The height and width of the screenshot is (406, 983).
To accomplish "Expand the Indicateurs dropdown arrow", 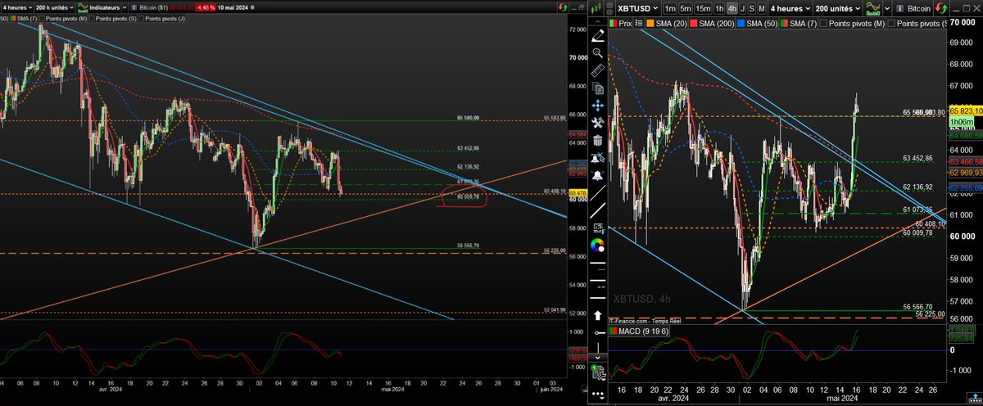I will pos(125,7).
